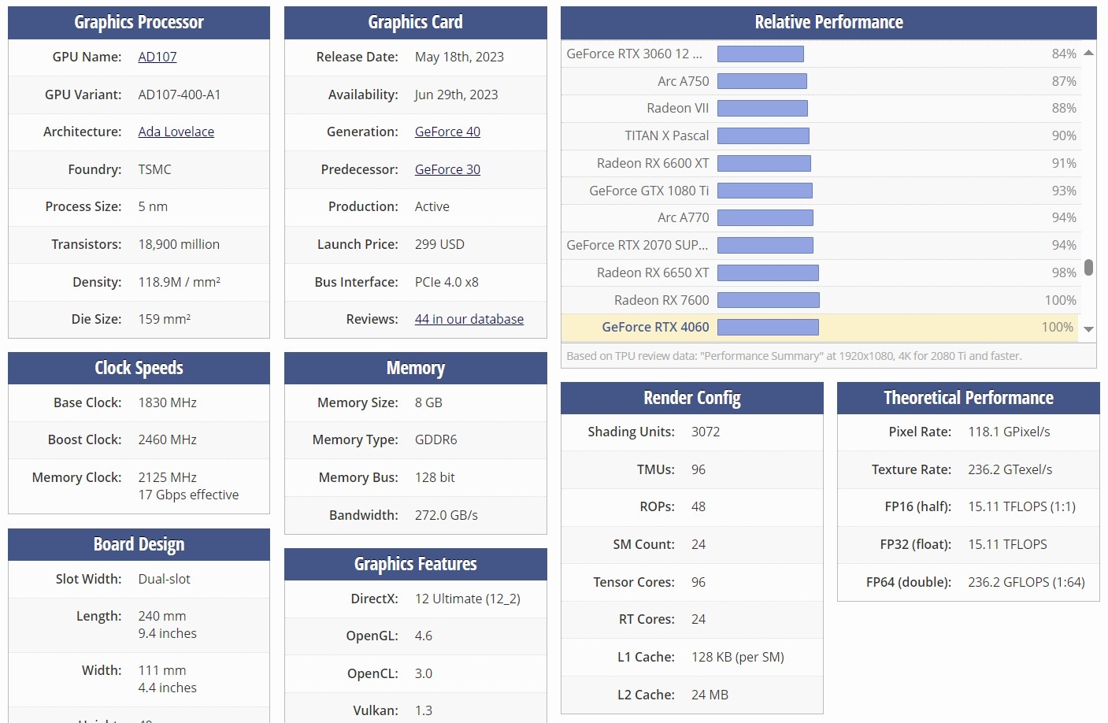Click the Graphics Card section header

pos(416,23)
